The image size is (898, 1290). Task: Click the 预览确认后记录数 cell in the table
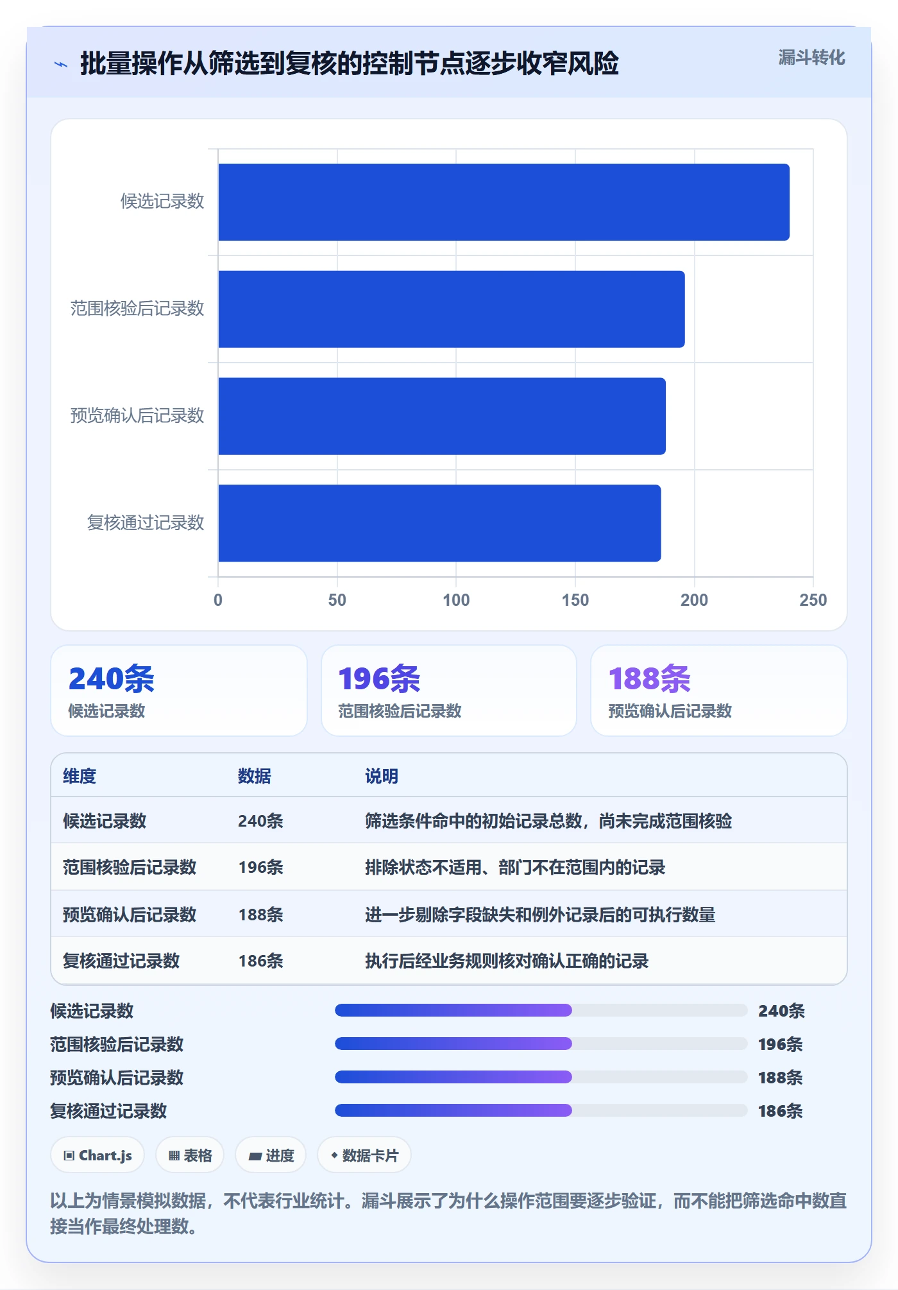click(x=130, y=915)
